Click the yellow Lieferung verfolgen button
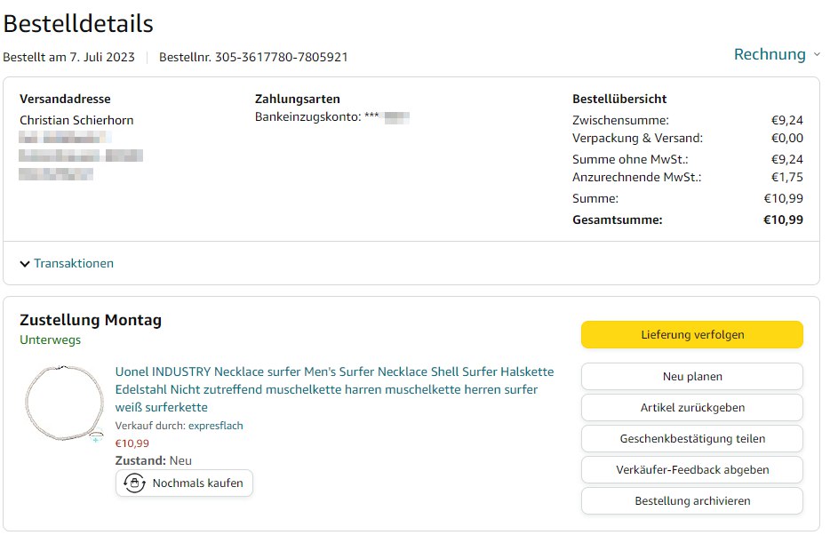Screen dimensions: 830x535 click(x=691, y=335)
